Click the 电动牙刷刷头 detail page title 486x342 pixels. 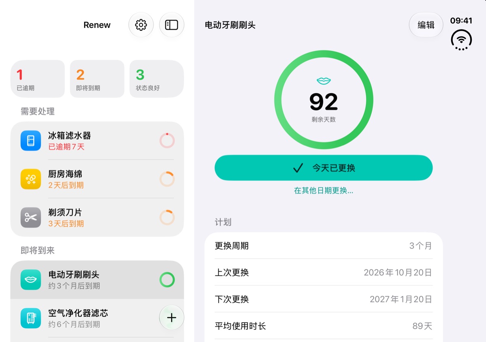230,25
